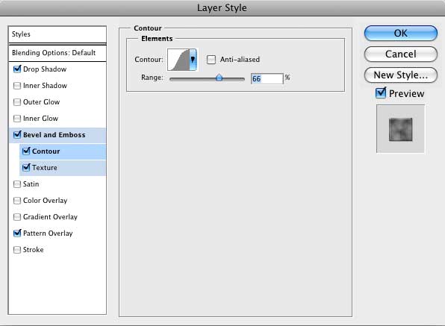The height and width of the screenshot is (326, 445).
Task: Expand the contour picker dropdown arrow
Action: pos(193,60)
